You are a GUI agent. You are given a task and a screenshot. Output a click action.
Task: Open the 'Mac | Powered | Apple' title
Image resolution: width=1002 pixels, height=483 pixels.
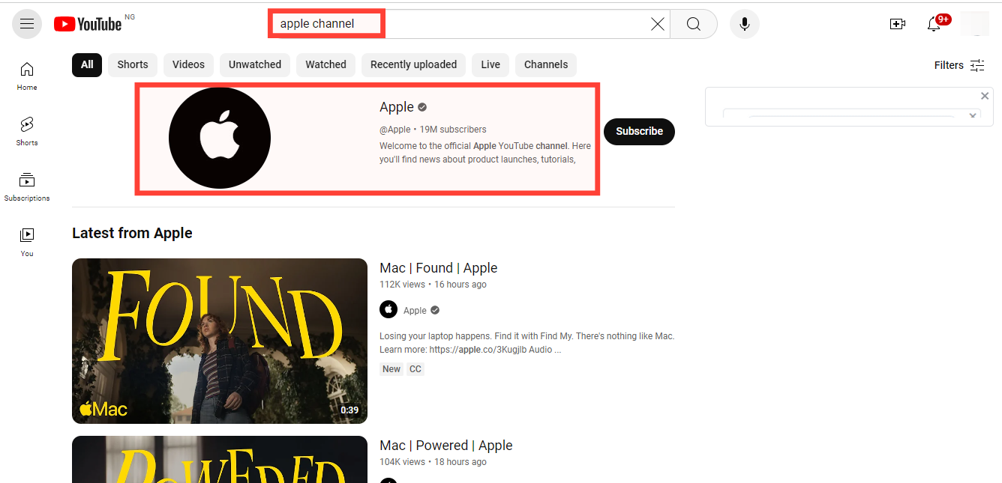tap(446, 446)
